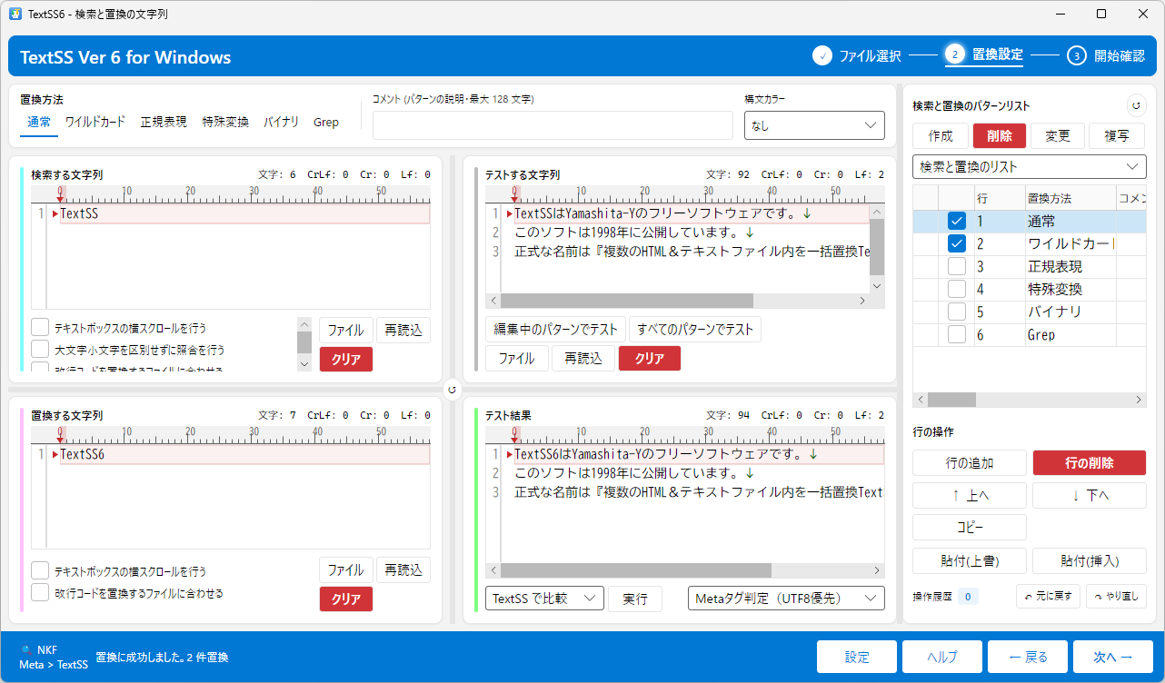Check row 4 特殊変換 checkbox

[x=956, y=289]
